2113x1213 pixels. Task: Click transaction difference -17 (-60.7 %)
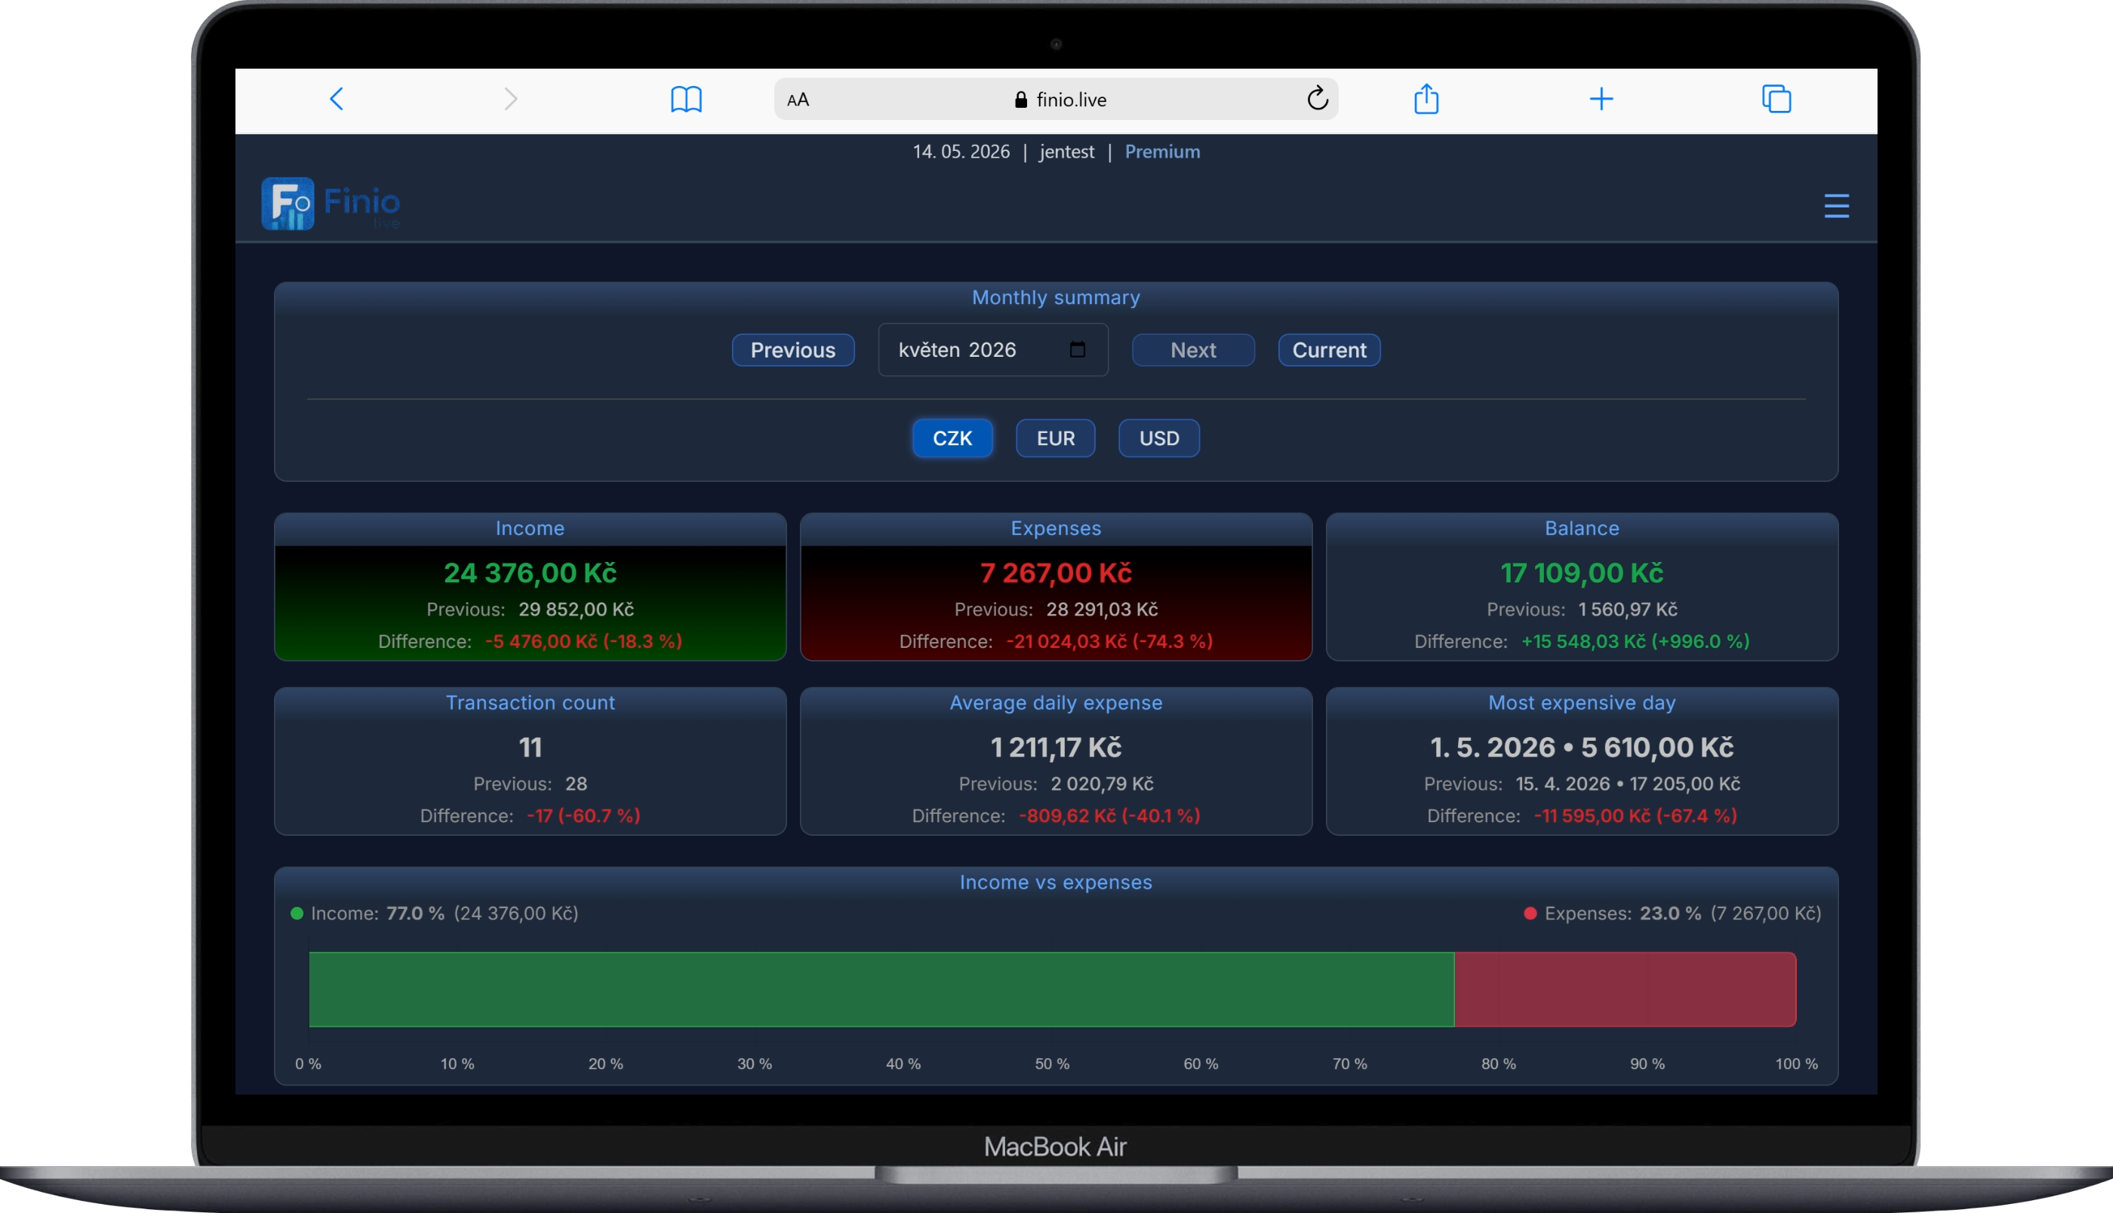tap(583, 815)
